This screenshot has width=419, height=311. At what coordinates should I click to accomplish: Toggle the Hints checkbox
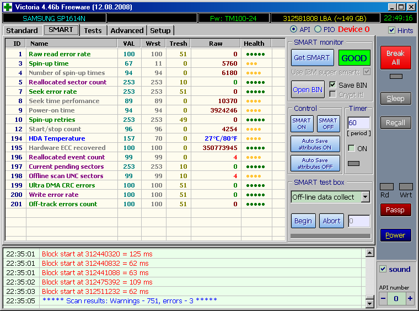pos(392,30)
